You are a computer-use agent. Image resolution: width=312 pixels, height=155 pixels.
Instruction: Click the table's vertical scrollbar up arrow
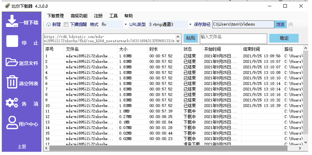point(306,48)
